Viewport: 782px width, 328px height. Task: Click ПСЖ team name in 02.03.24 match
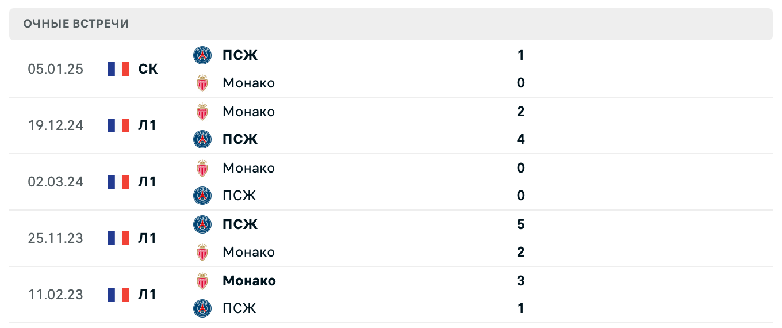coord(239,196)
